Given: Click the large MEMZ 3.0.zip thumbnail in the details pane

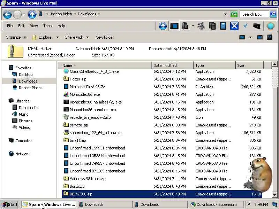Looking at the screenshot, I should pyautogui.click(x=15, y=51).
